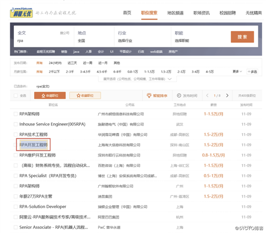Select the 会计 hot recommendation
The height and width of the screenshot is (233, 266).
tap(101, 51)
